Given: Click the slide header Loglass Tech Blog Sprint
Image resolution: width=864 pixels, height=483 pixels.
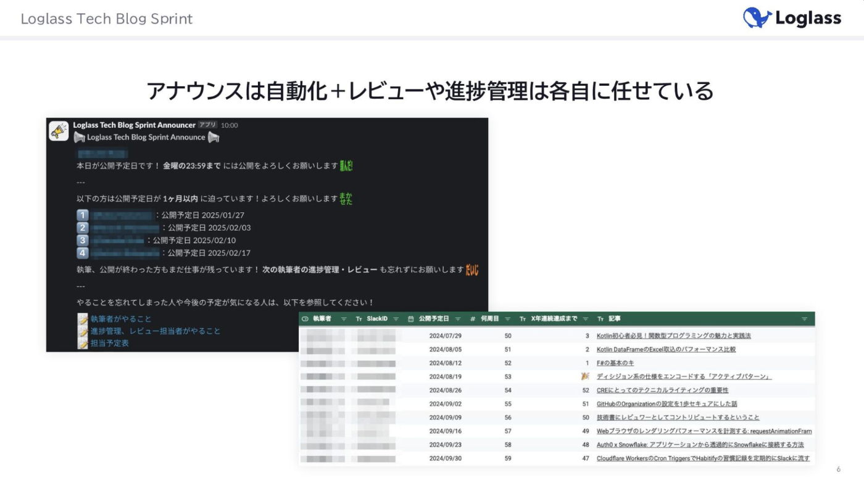Looking at the screenshot, I should [107, 19].
